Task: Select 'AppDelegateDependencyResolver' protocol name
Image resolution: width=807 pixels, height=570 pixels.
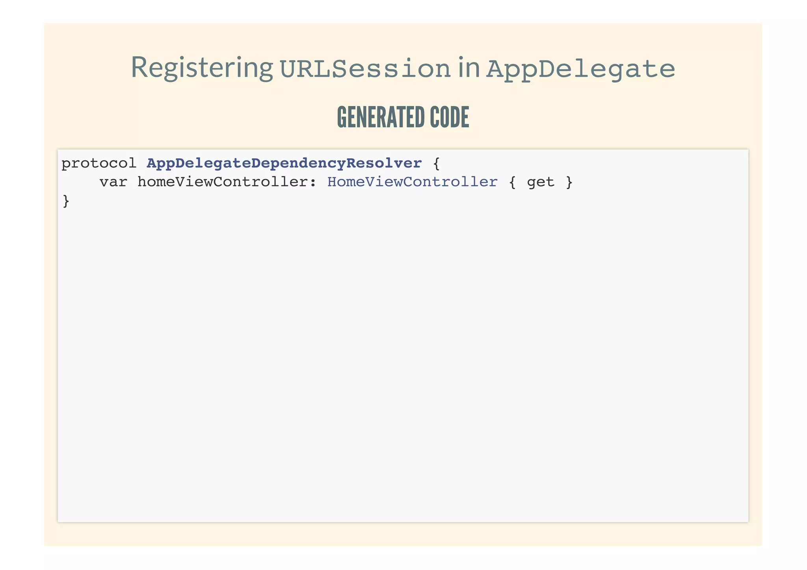Action: tap(284, 163)
